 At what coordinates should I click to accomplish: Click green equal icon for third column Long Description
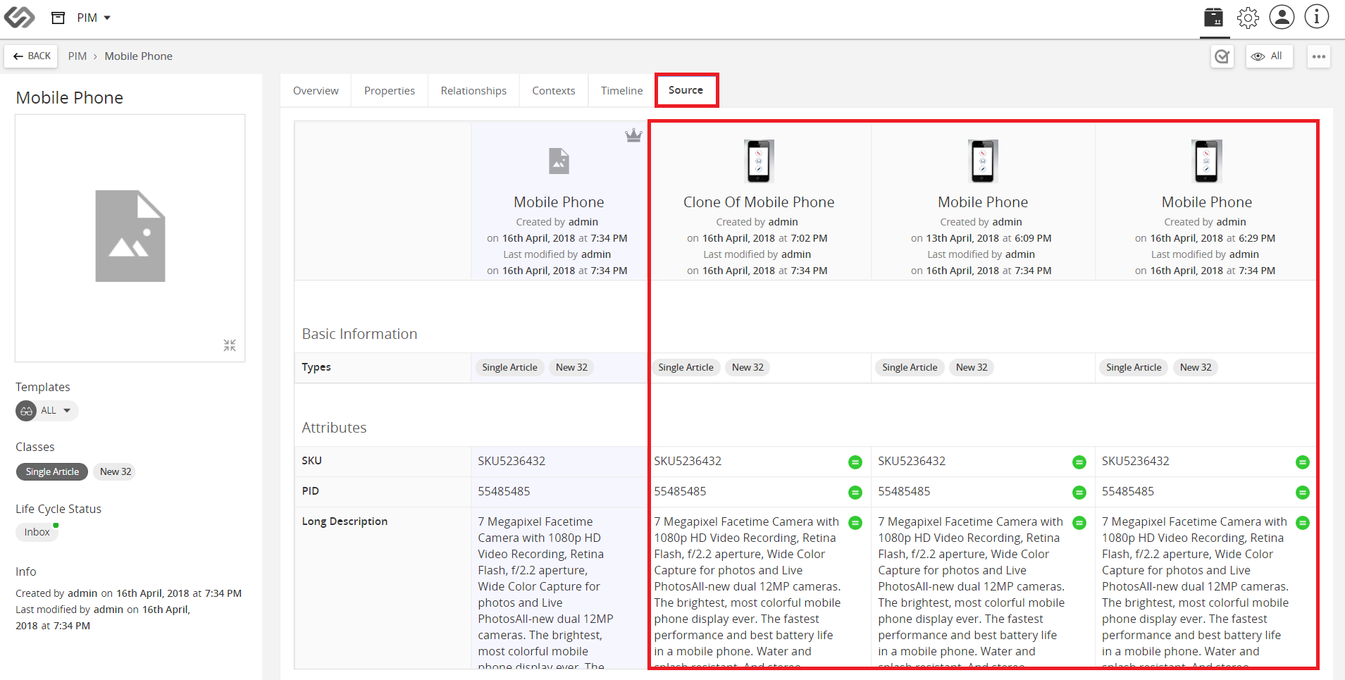point(1079,523)
